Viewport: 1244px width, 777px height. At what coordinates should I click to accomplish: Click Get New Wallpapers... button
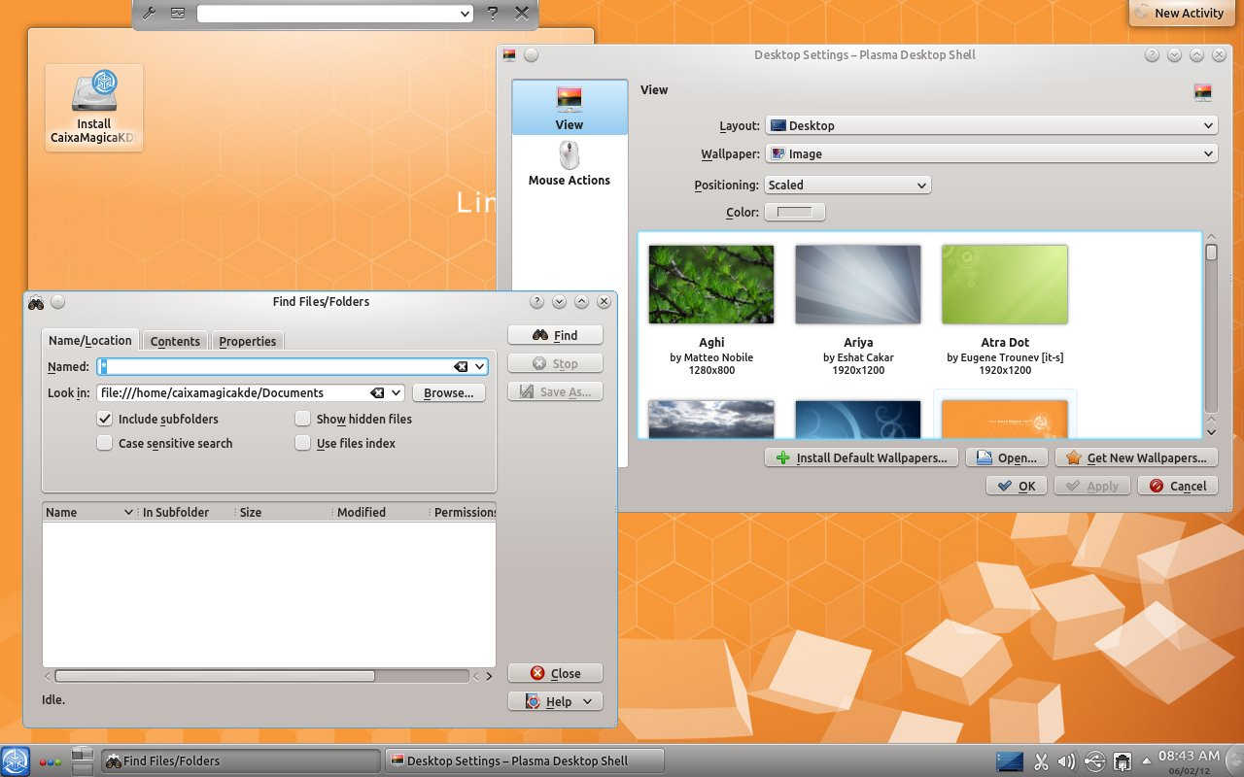click(1136, 458)
